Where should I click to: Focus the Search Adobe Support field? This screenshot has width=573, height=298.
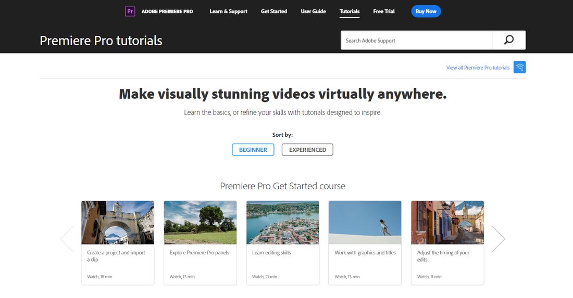pyautogui.click(x=417, y=40)
